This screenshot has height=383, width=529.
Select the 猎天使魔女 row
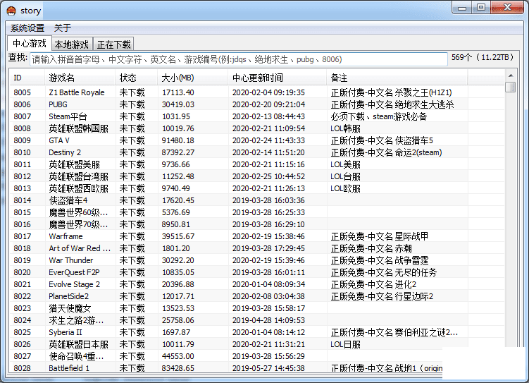[x=256, y=308]
